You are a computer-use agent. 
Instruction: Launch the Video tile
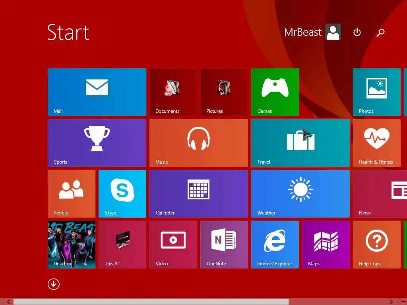coord(173,245)
